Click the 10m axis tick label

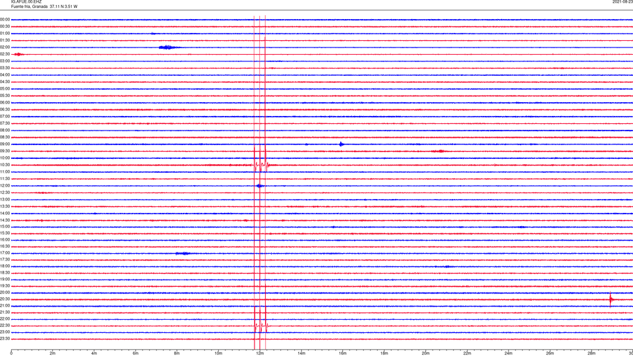(218, 353)
